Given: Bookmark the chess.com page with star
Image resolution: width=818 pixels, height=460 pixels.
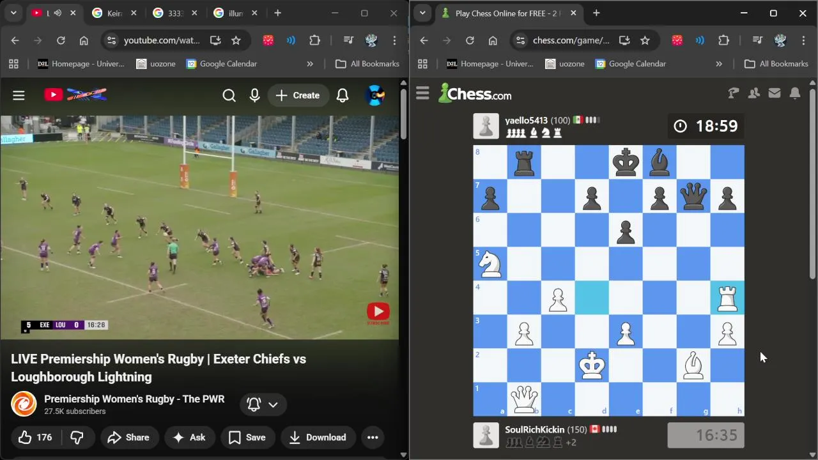Looking at the screenshot, I should [645, 40].
